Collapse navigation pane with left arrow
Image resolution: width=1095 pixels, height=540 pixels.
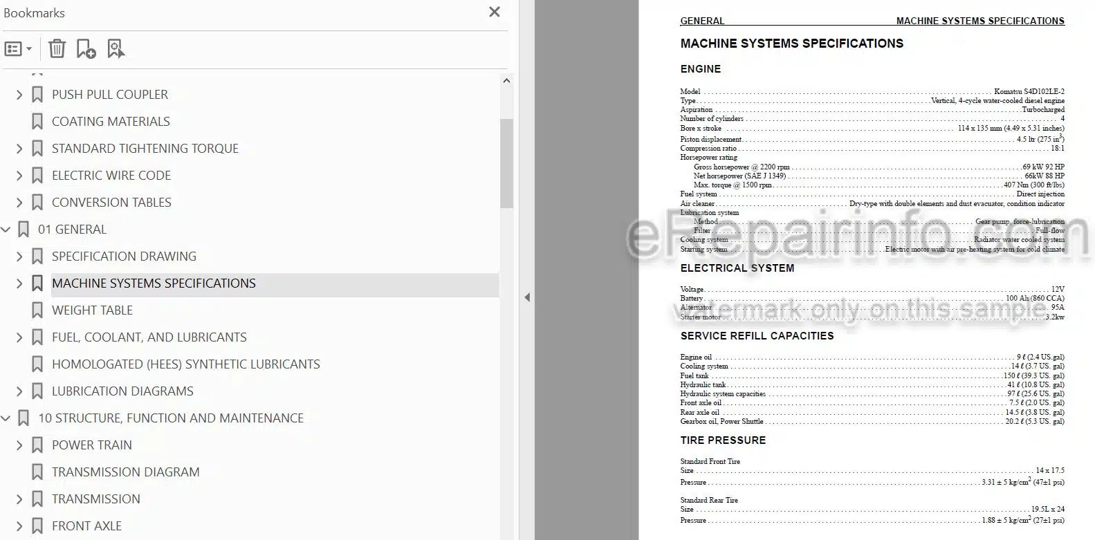527,297
